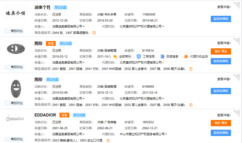The image size is (242, 143).
Task: Click 售价 面议 button for EDDADIOR
Action: (221, 123)
